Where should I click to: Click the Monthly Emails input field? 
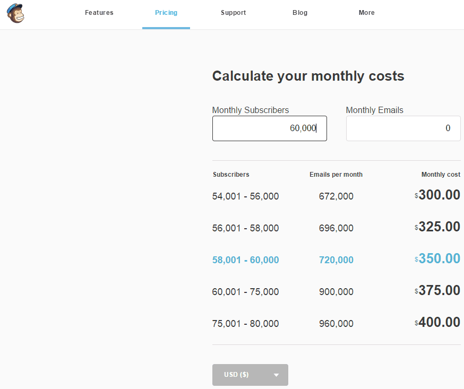403,128
